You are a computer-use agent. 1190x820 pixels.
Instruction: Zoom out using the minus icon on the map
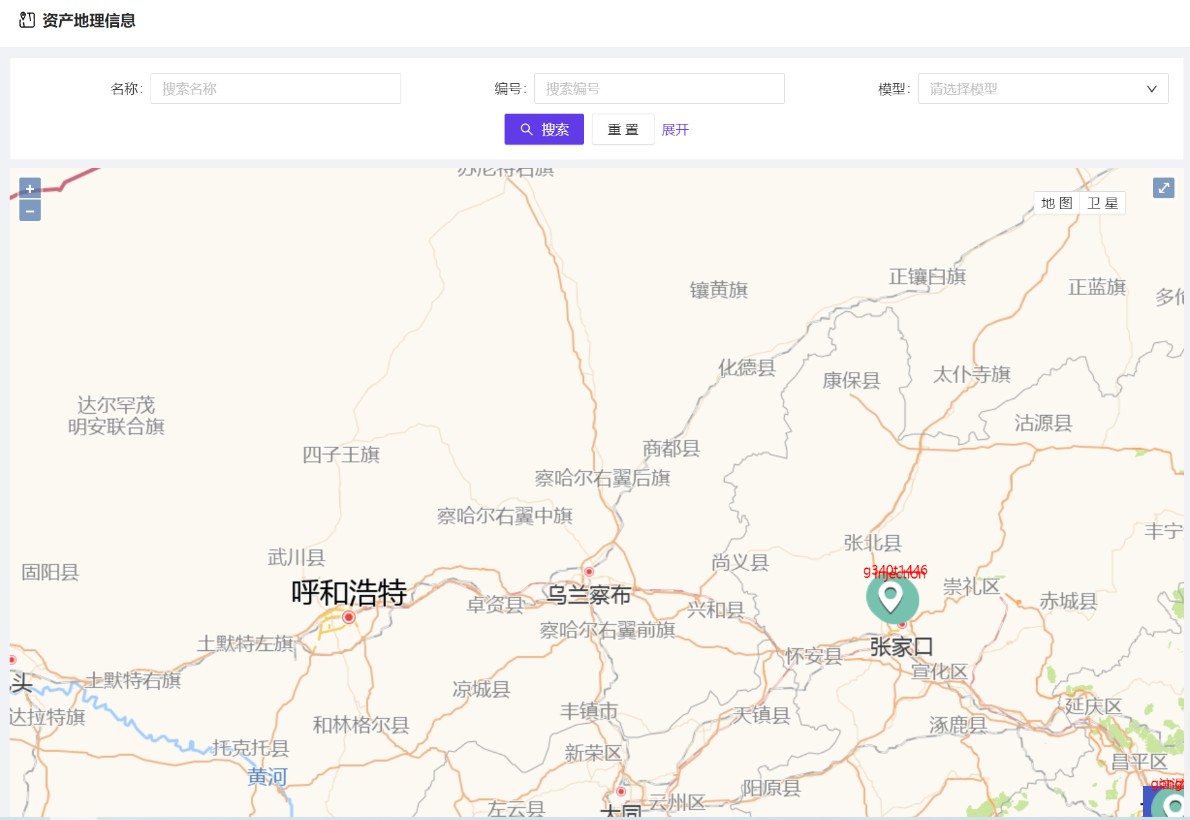(x=30, y=210)
